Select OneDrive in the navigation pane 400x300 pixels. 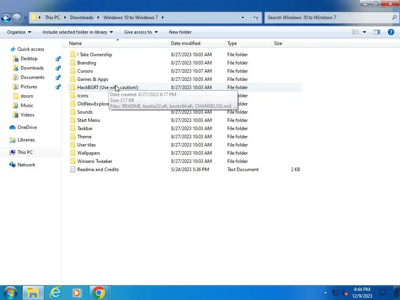(23, 127)
